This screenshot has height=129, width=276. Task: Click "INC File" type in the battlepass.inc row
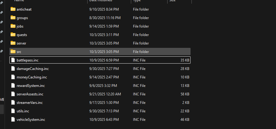[139, 60]
